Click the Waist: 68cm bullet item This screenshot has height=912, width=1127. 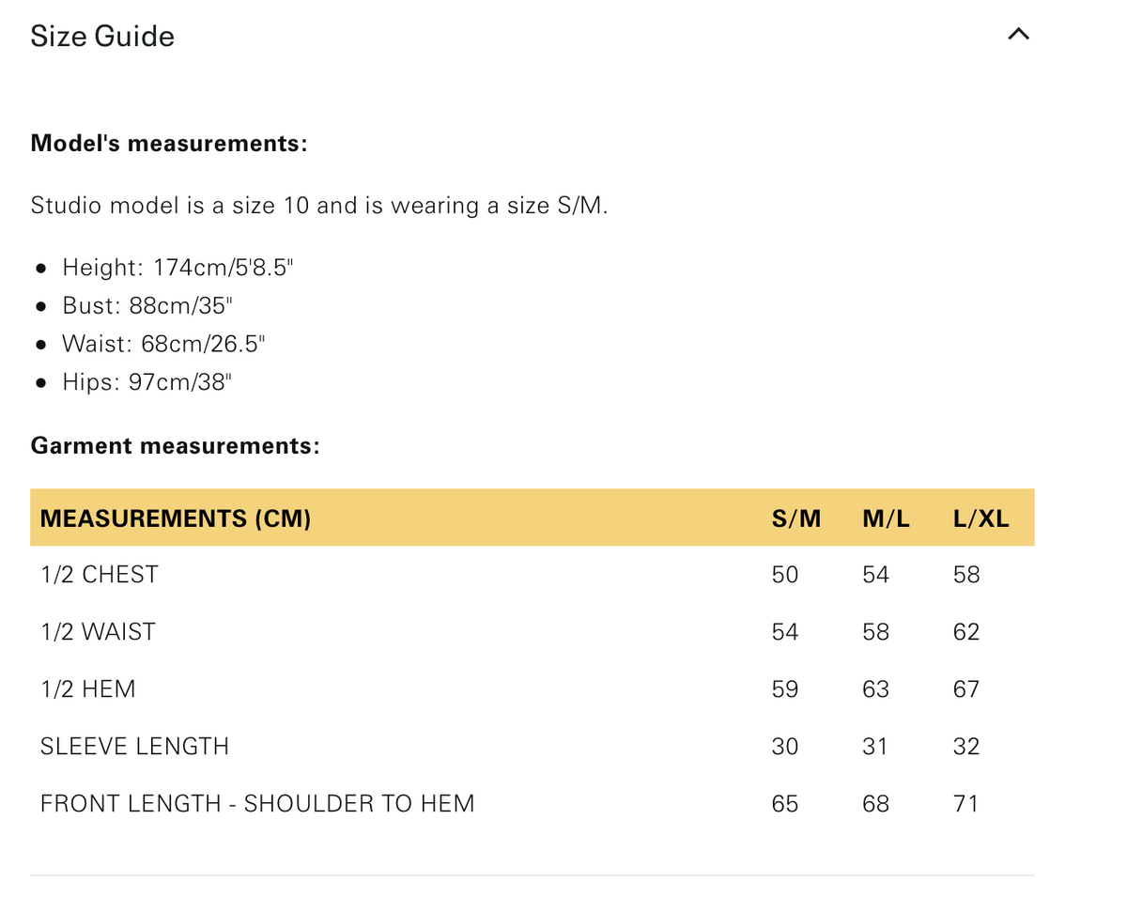[163, 345]
